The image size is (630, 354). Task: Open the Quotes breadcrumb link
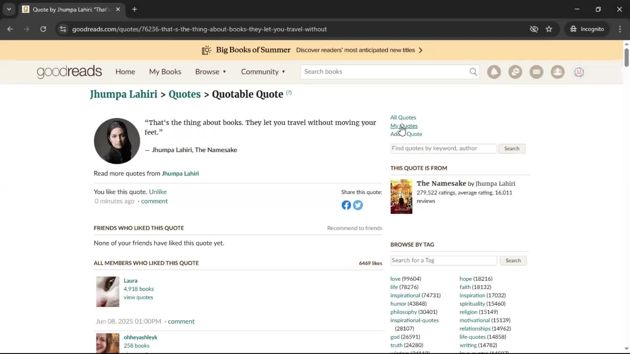click(184, 94)
